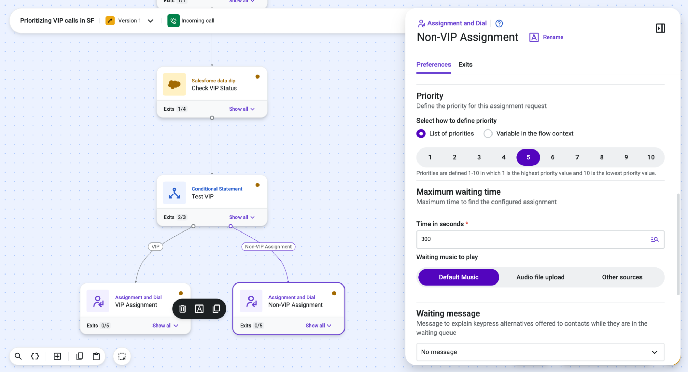This screenshot has height=372, width=688.
Task: Open help question mark icon
Action: point(499,23)
